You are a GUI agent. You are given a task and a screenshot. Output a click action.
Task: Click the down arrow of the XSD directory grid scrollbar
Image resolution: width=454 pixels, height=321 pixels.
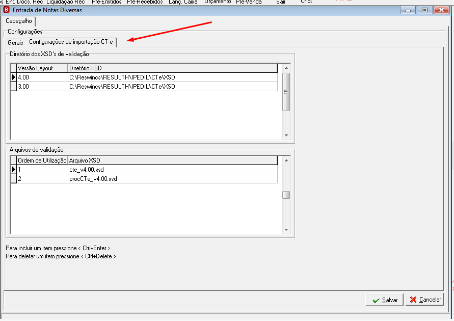coord(286,135)
